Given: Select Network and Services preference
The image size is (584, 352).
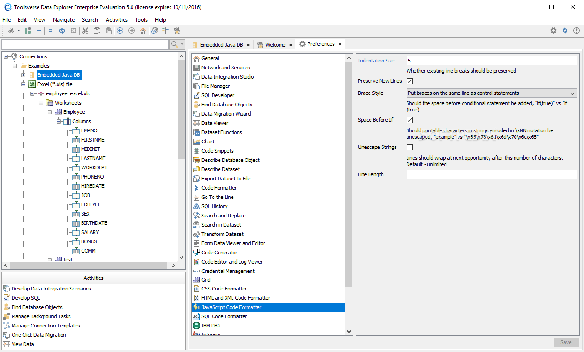Looking at the screenshot, I should pos(226,68).
